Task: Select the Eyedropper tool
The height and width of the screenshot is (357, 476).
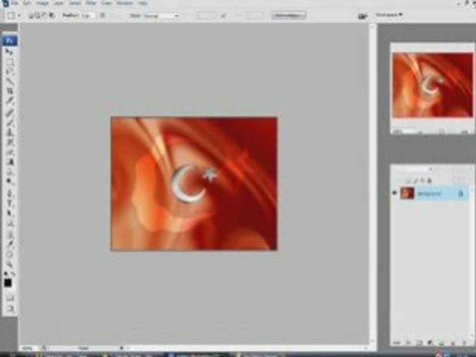Action: pyautogui.click(x=9, y=244)
